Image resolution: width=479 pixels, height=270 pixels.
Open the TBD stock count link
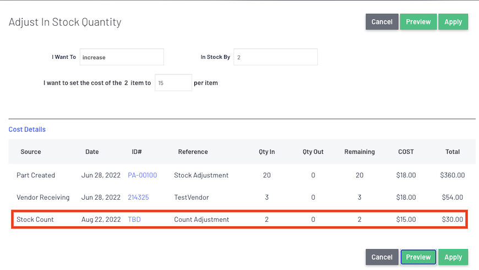[134, 220]
